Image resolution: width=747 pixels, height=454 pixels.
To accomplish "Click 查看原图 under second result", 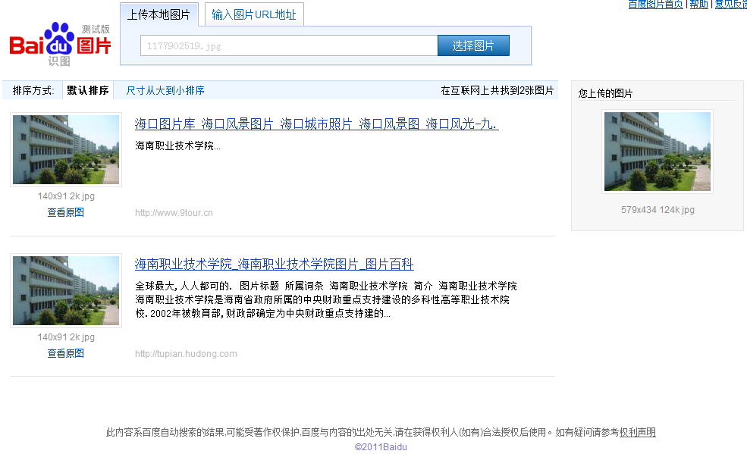I will [x=66, y=354].
